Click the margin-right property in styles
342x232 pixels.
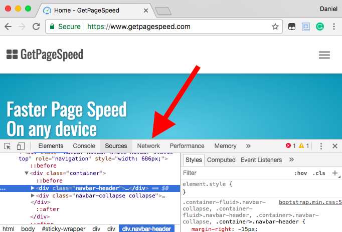coord(211,229)
